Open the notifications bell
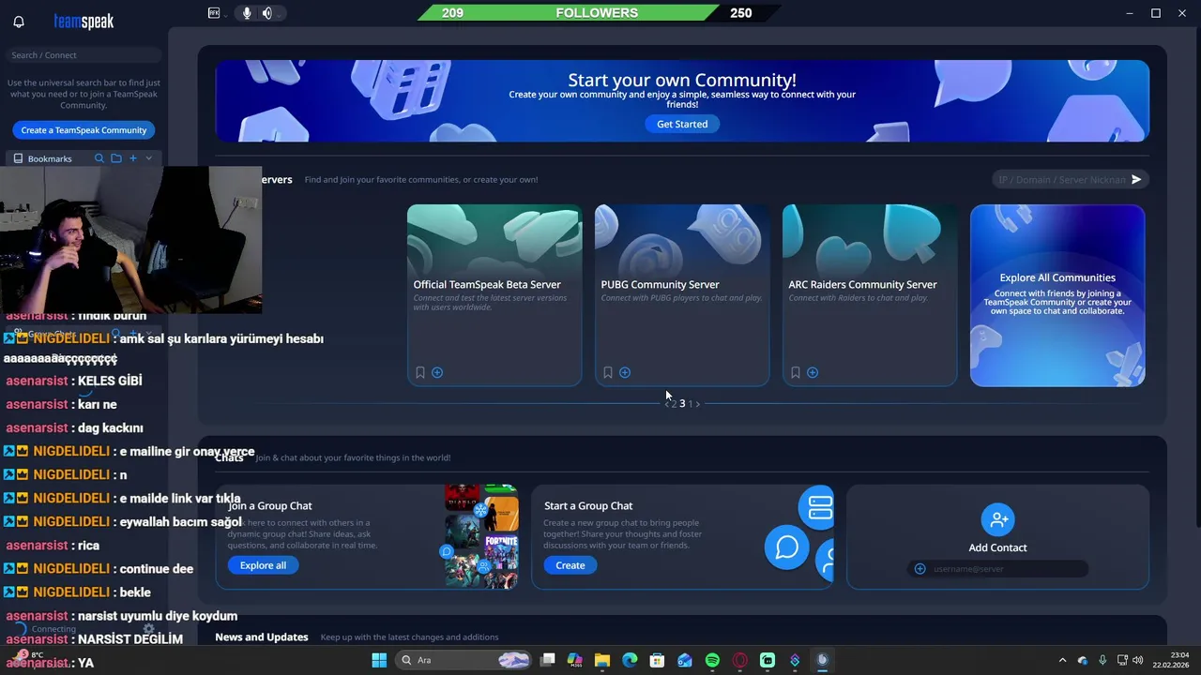 click(x=19, y=22)
